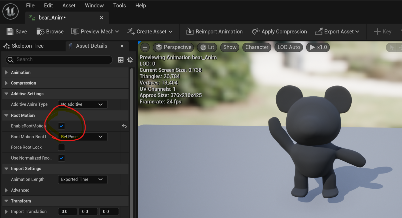Open the Asset menu
Viewport: 402px width, 218px height.
click(69, 5)
